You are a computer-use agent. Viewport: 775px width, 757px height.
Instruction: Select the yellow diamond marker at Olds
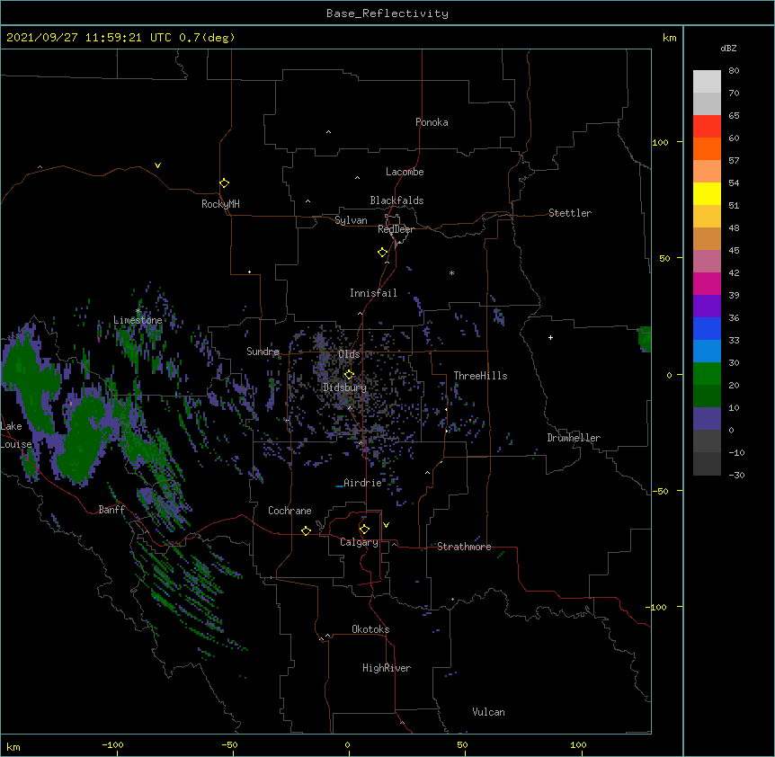[x=349, y=375]
